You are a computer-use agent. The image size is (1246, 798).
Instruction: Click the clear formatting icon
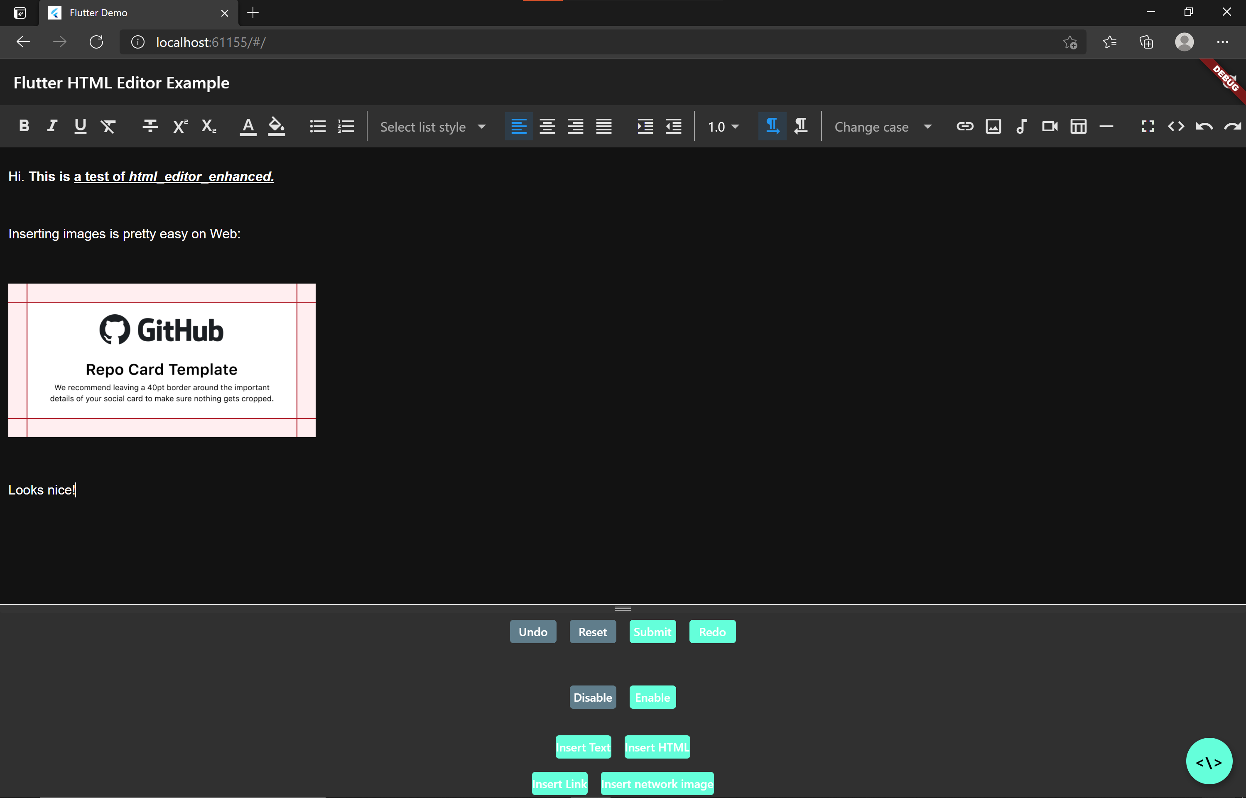click(108, 126)
